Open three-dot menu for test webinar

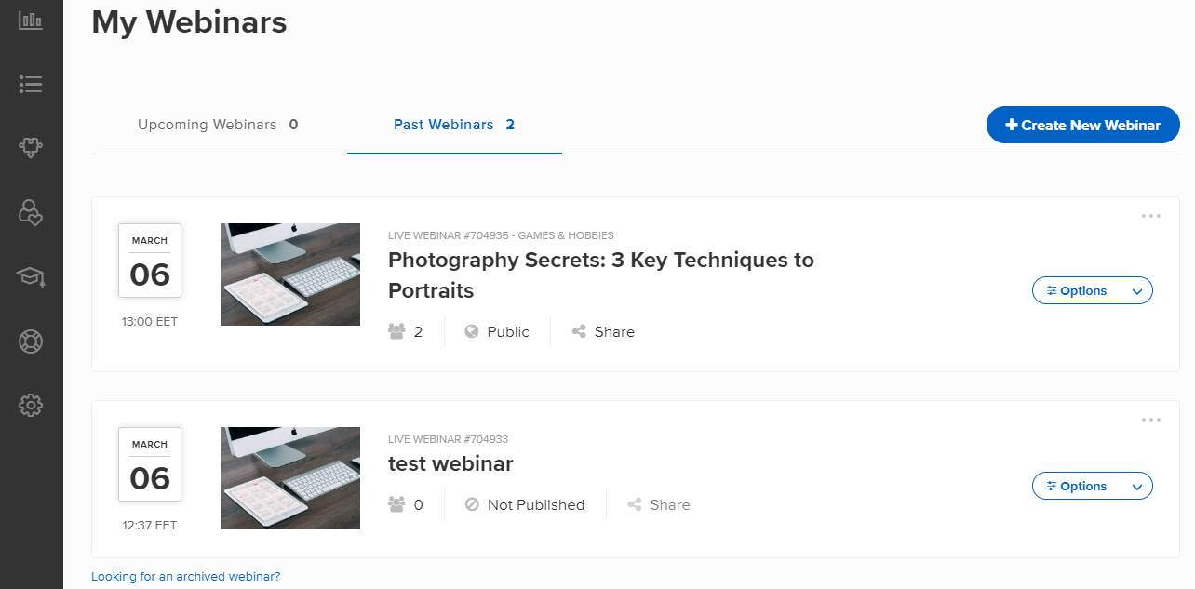tap(1150, 420)
